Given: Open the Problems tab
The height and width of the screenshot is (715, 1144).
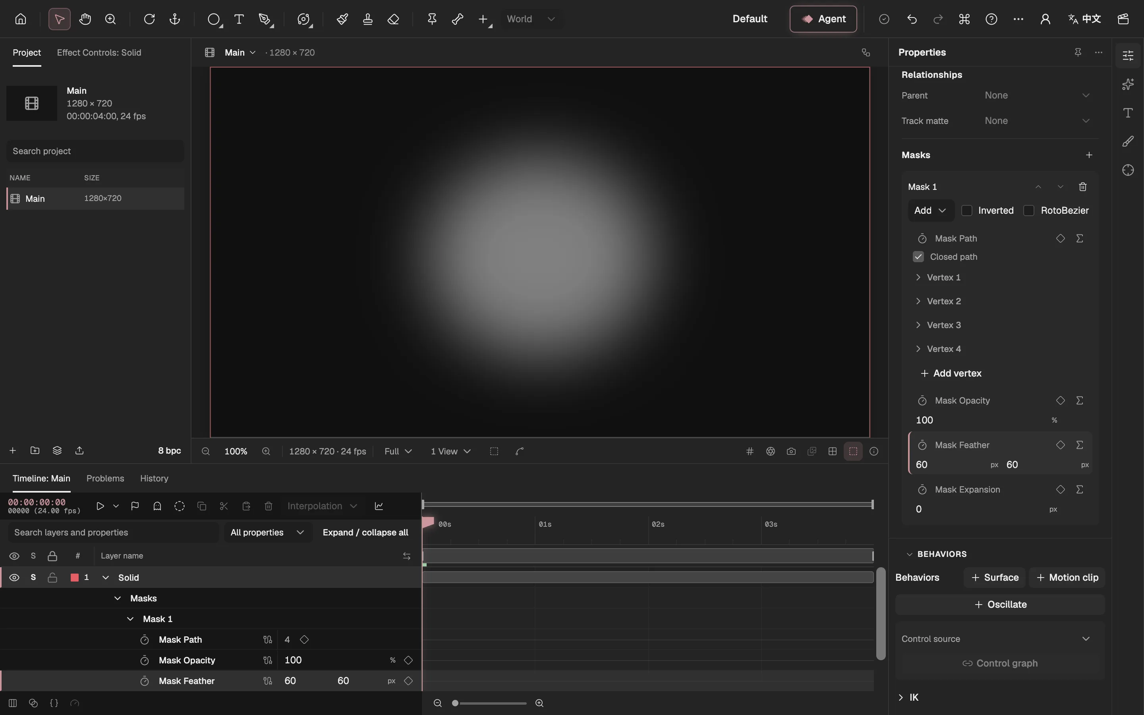Looking at the screenshot, I should (105, 479).
